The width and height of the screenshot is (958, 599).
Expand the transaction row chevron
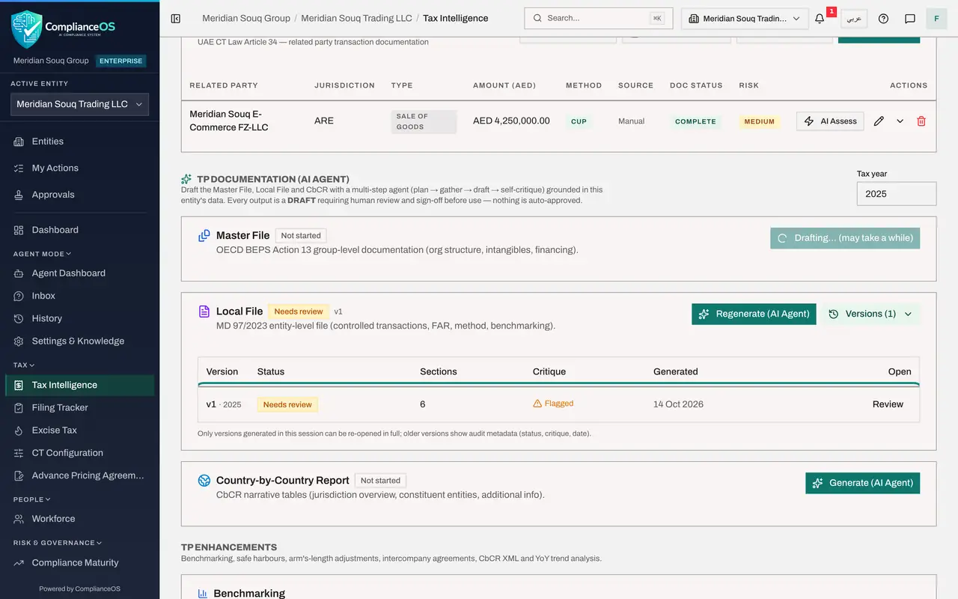(900, 121)
